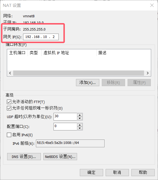Viewport: 158px width, 180px height.
Task: Click the 取消 button
Action: coord(117,172)
